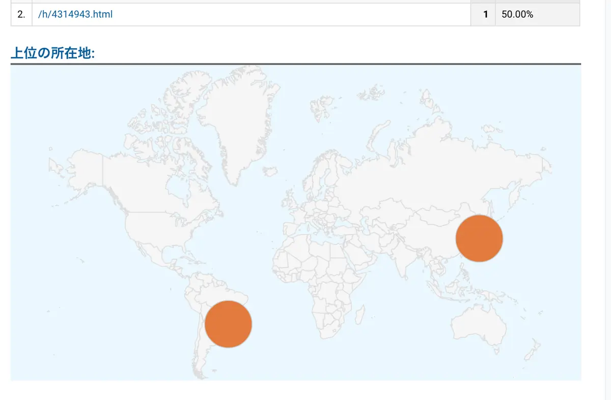This screenshot has width=611, height=400.
Task: Click the bold count value 1 cell
Action: coord(483,14)
